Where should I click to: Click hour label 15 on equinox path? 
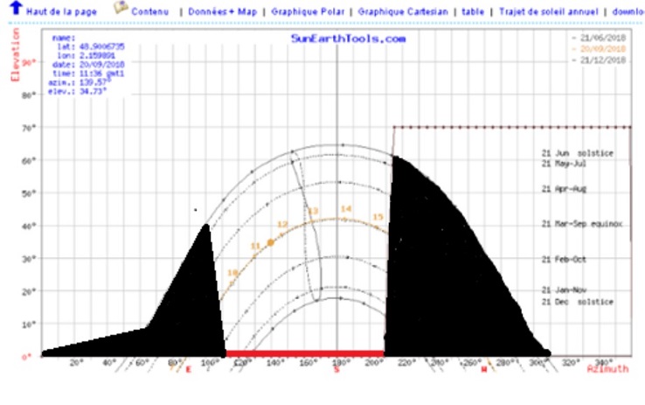[x=378, y=216]
